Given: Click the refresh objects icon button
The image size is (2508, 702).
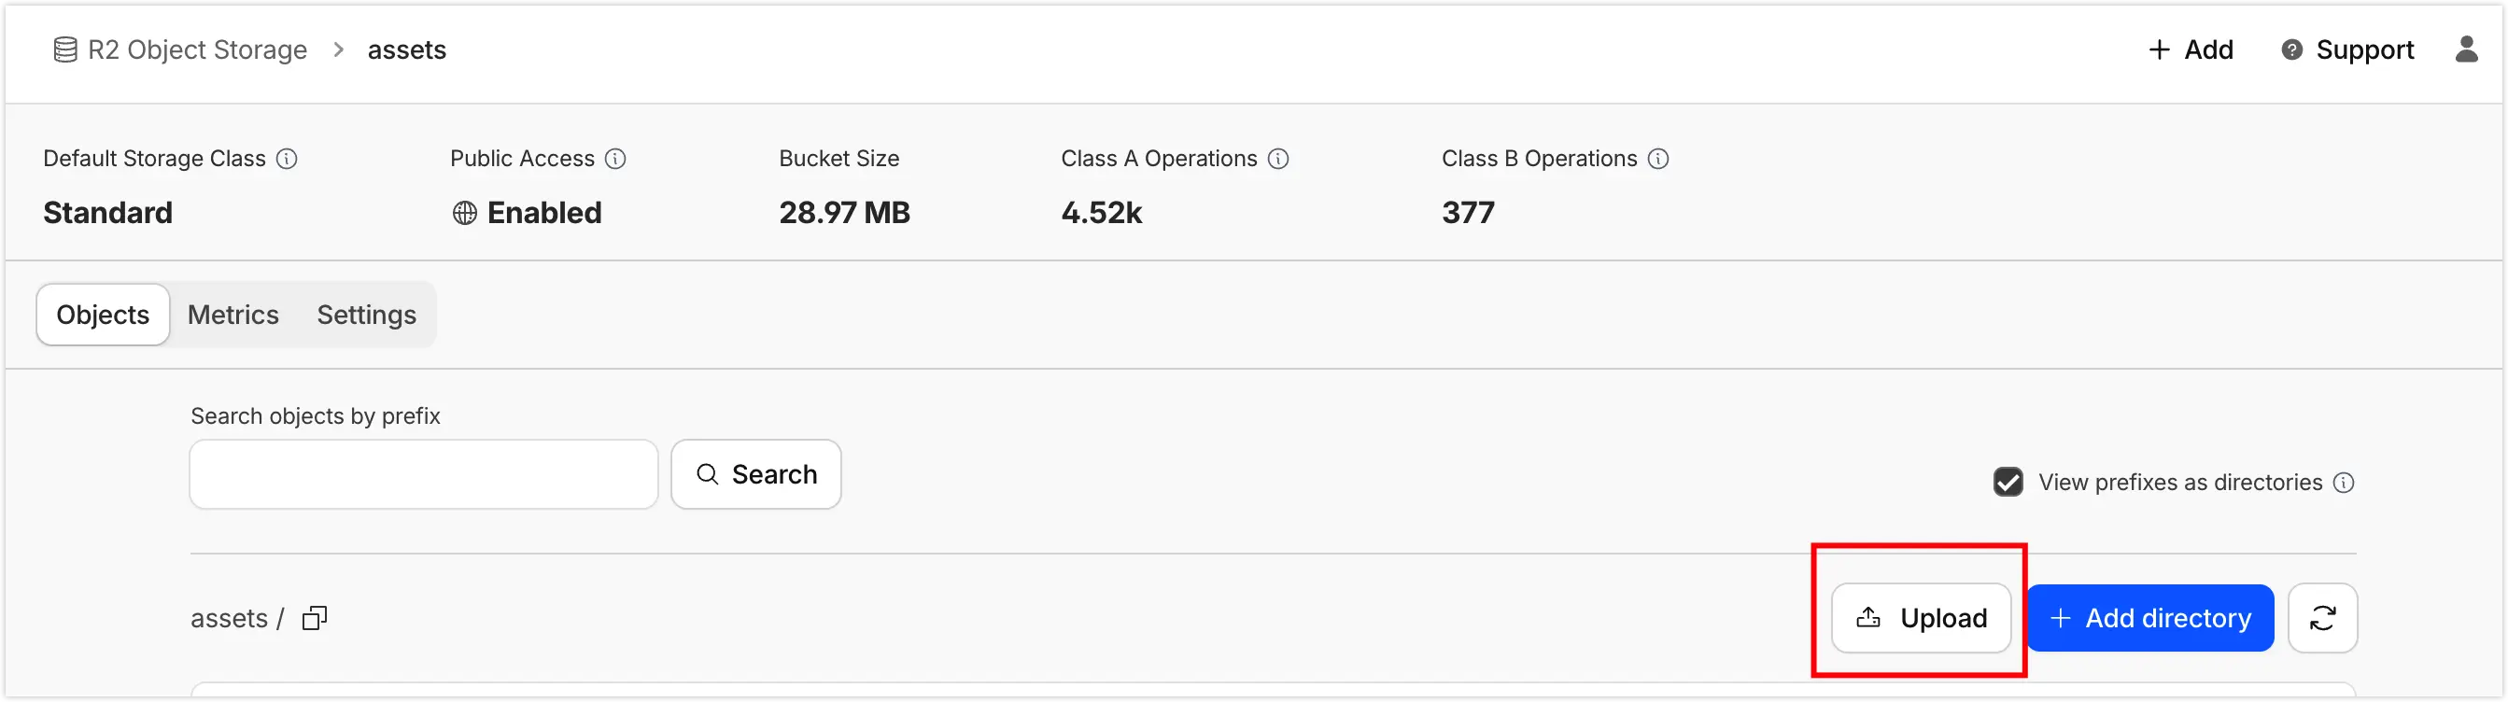Looking at the screenshot, I should 2322,618.
